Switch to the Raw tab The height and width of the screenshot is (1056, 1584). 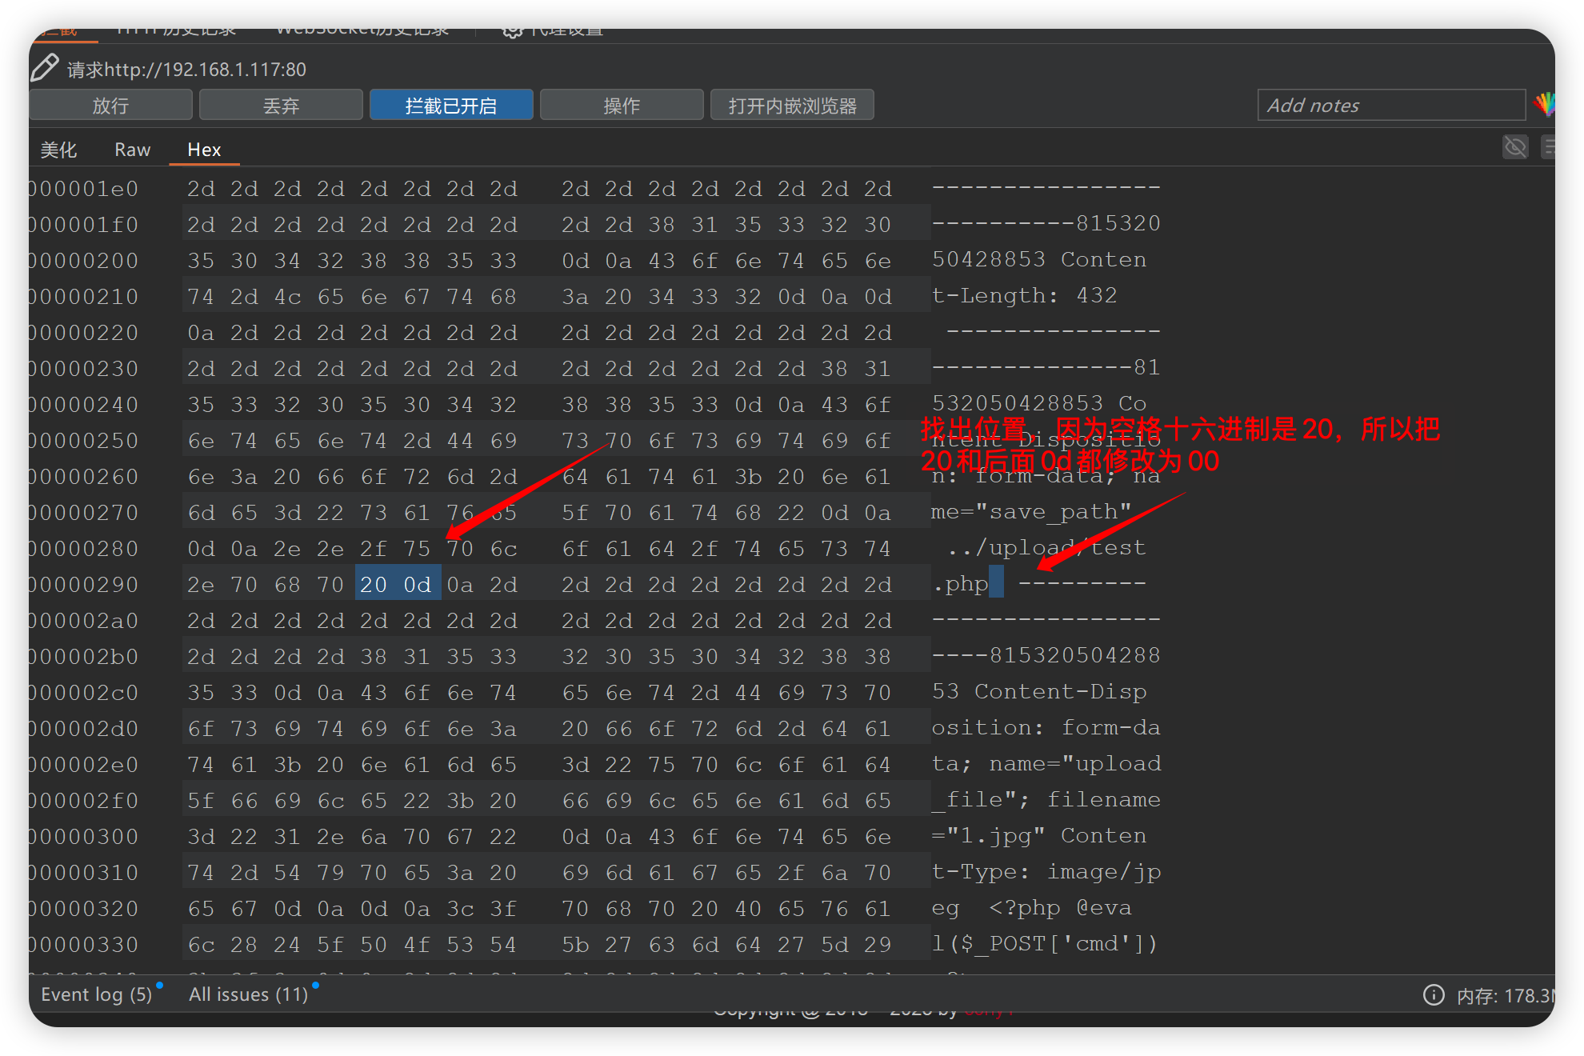(132, 150)
